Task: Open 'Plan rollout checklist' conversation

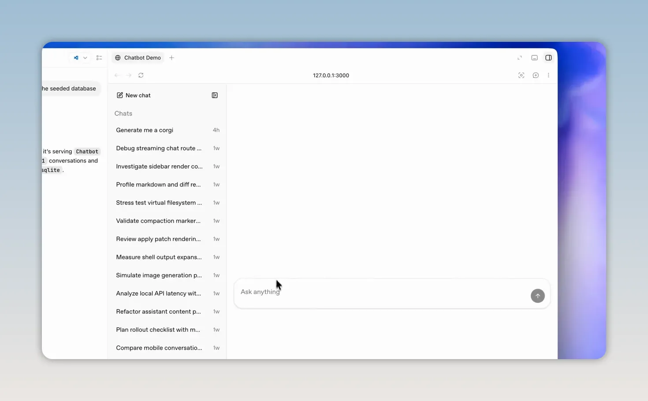Action: 168,330
